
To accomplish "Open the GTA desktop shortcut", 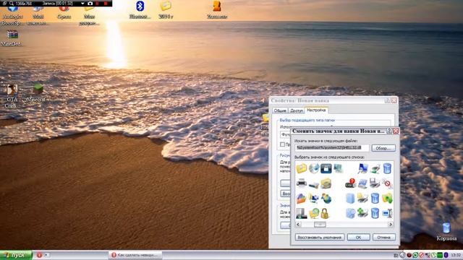I will click(12, 95).
